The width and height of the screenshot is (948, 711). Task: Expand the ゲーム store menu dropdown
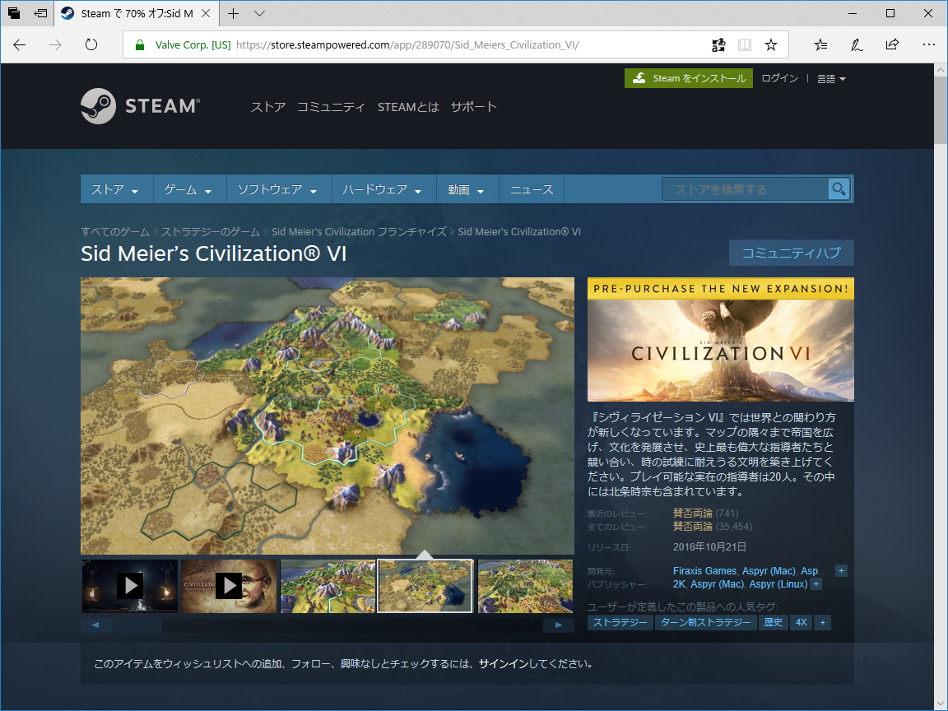coord(189,188)
